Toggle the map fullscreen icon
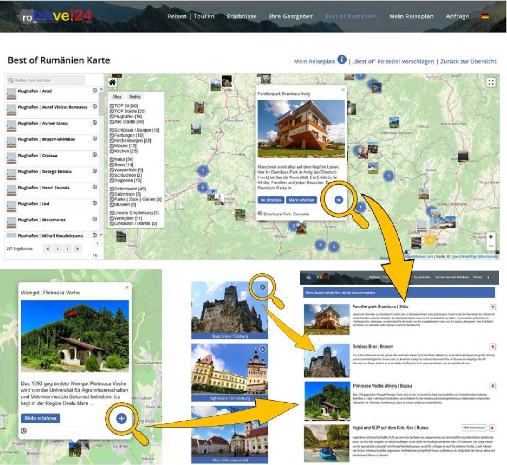The width and height of the screenshot is (507, 465). [491, 82]
